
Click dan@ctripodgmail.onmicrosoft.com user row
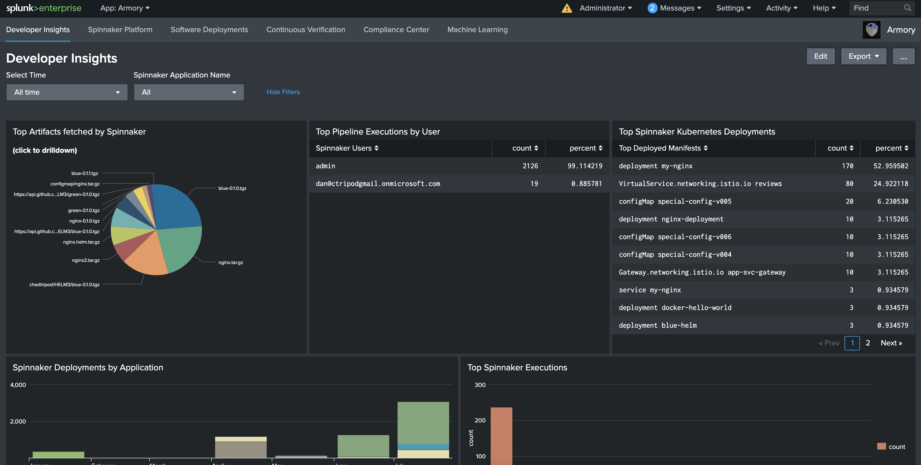(x=459, y=184)
